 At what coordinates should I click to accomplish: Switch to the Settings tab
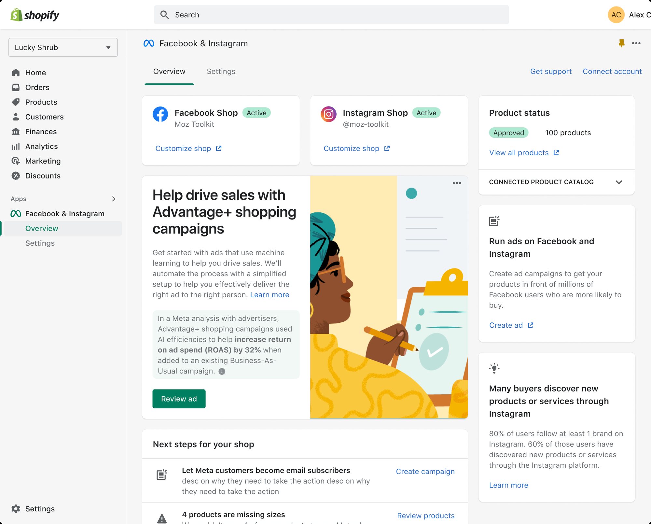(x=221, y=71)
